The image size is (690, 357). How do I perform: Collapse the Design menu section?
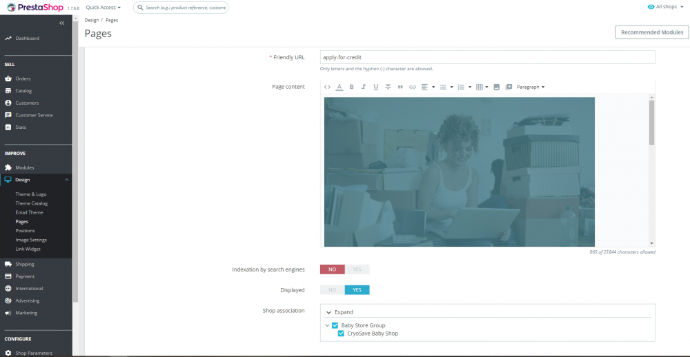coord(67,180)
